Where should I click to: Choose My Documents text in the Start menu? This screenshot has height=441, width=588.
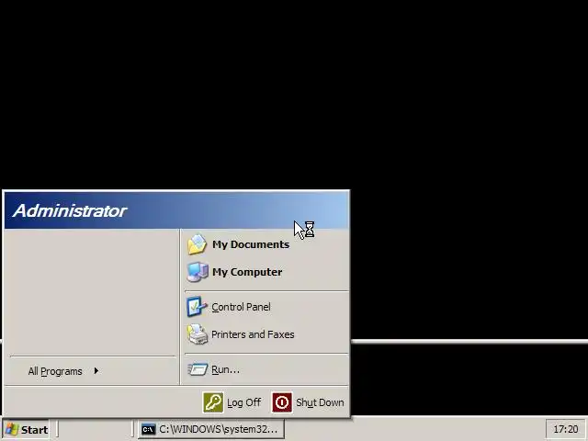(x=251, y=244)
